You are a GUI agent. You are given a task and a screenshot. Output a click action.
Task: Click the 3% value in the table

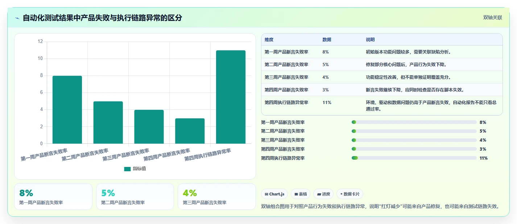(x=326, y=90)
